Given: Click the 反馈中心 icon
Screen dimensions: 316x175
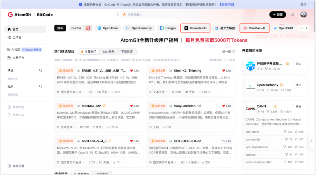Looking at the screenshot, I should [x=9, y=115].
